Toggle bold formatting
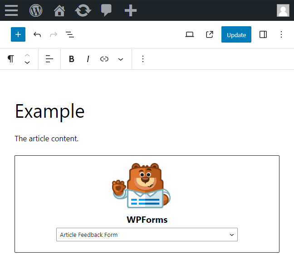This screenshot has height=259, width=294. (71, 59)
